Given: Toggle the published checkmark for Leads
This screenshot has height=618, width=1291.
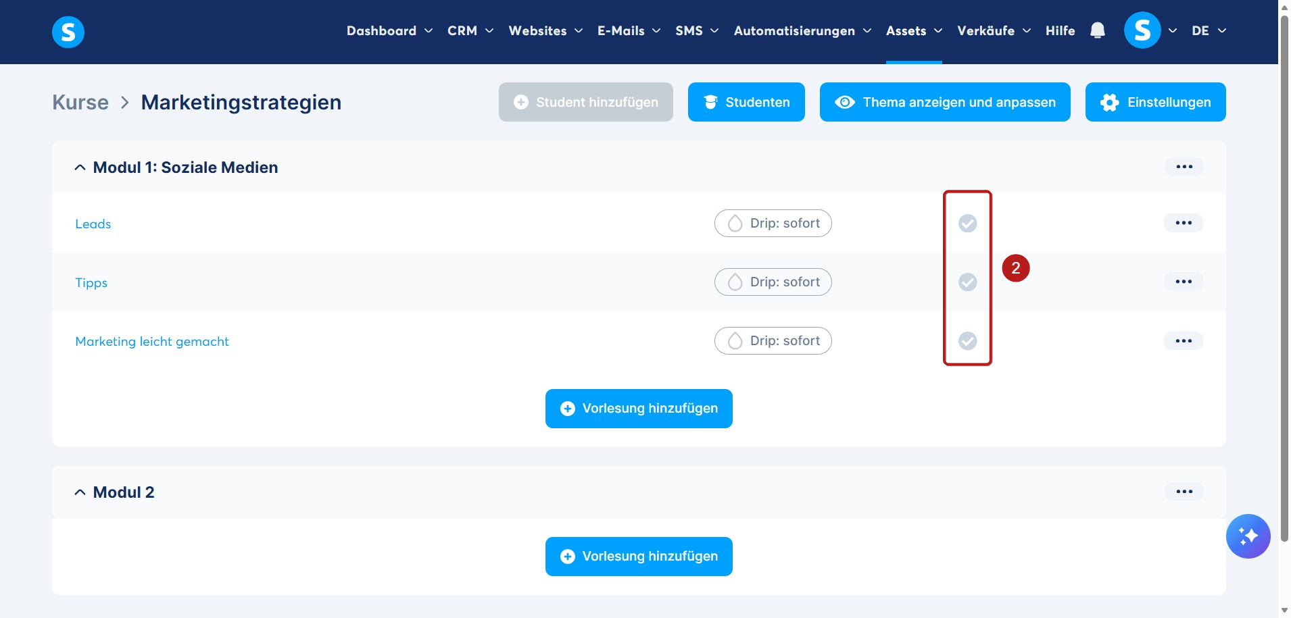Looking at the screenshot, I should (967, 223).
